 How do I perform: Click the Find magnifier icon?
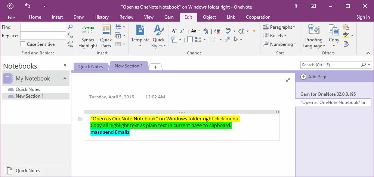tap(70, 27)
